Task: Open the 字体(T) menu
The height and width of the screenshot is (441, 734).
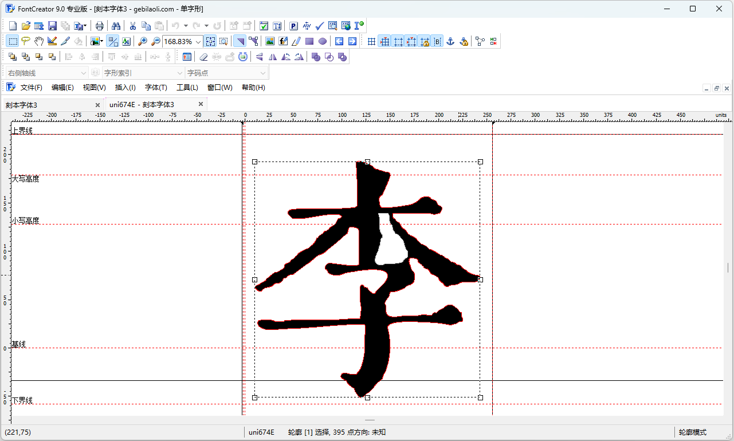Action: pyautogui.click(x=156, y=88)
